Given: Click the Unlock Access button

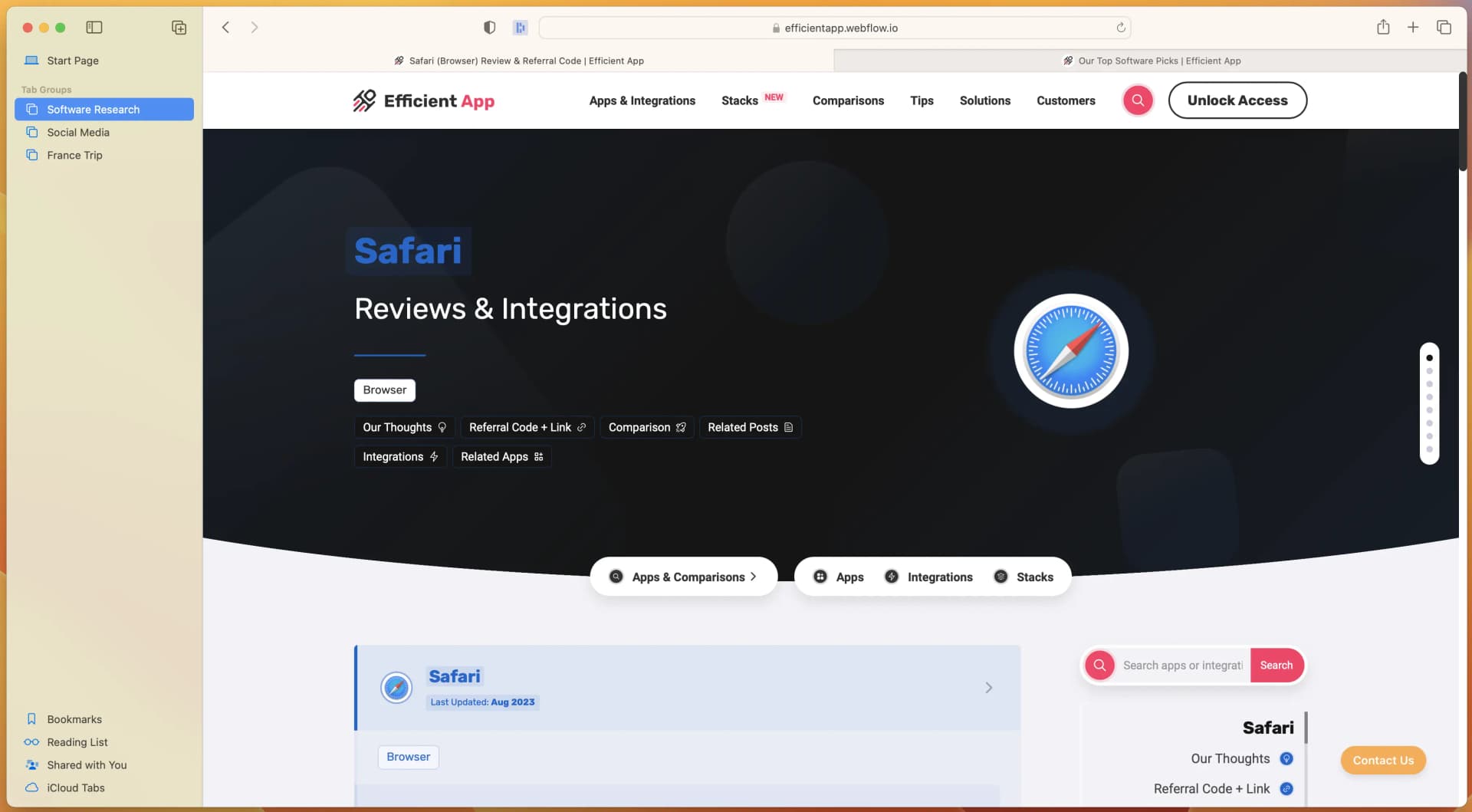Looking at the screenshot, I should tap(1237, 100).
